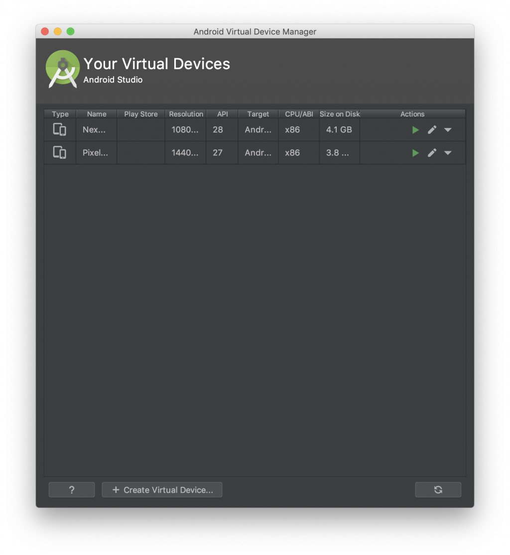Click the '3.8 ...' size cell

(x=339, y=152)
